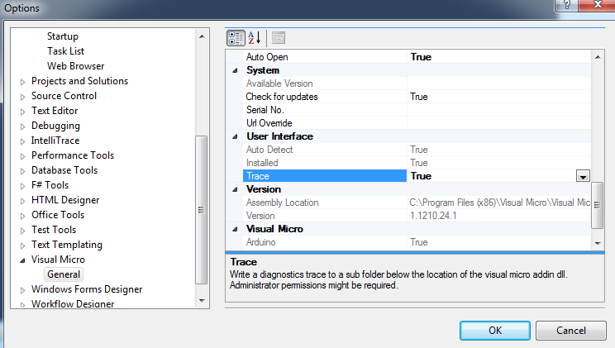Collapse the User Interface category
Screen dimensions: 615x348
235,136
